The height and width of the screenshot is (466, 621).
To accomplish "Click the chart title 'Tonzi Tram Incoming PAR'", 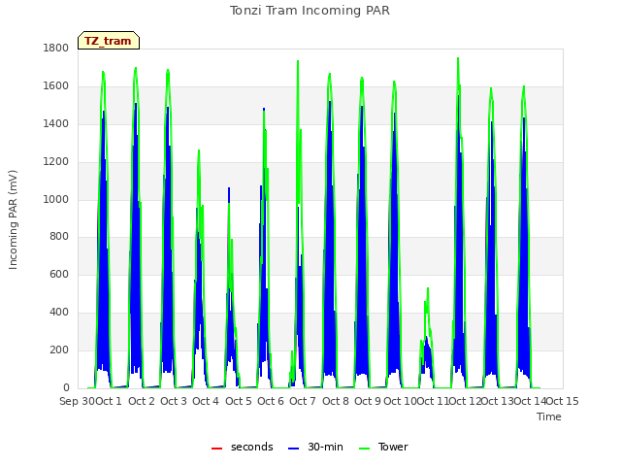I will (x=310, y=11).
